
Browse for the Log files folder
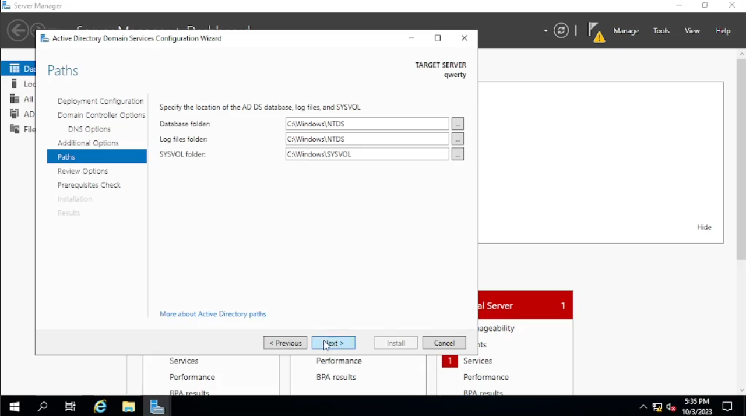(x=458, y=139)
